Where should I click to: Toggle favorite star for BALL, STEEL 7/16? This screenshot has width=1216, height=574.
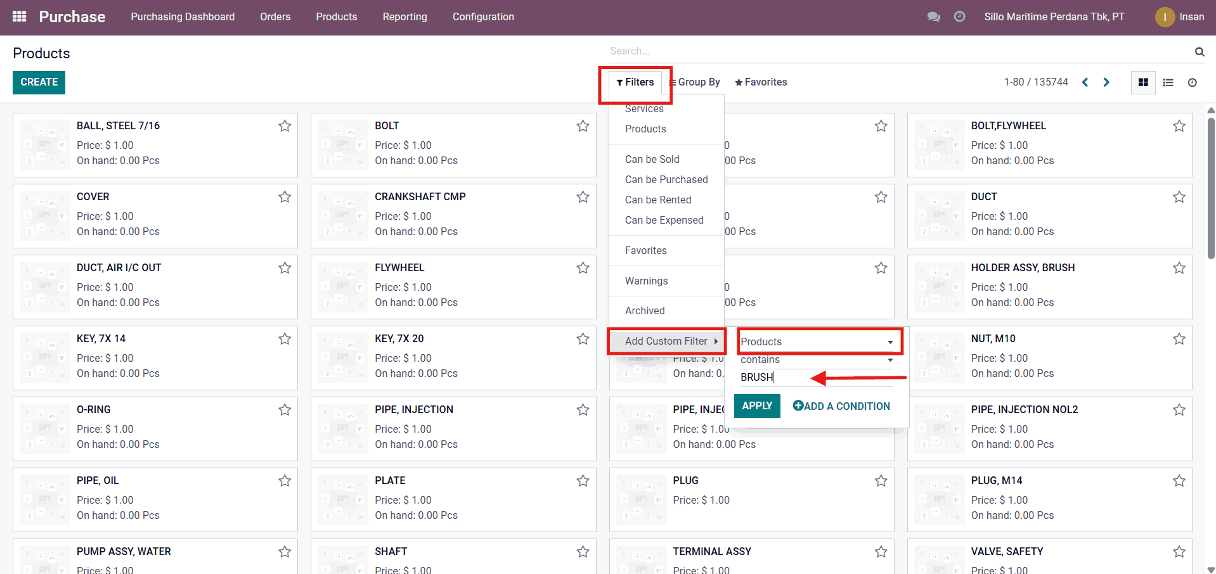click(x=285, y=126)
